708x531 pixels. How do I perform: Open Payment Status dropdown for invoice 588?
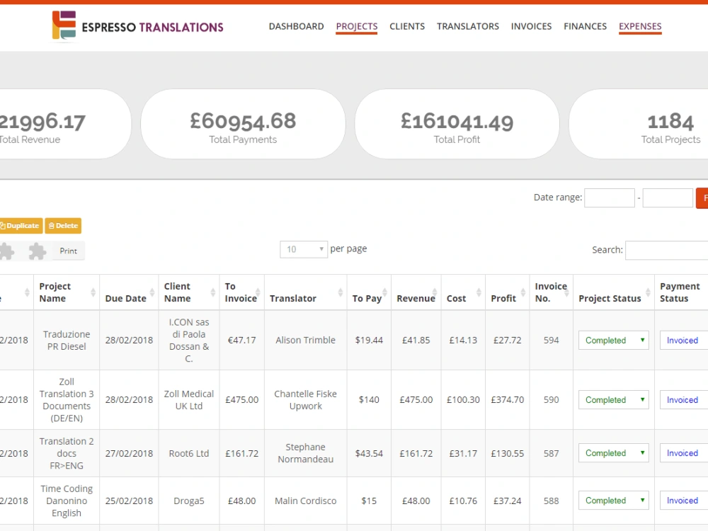(684, 501)
